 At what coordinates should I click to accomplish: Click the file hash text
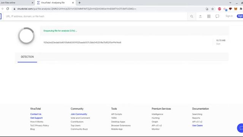coord(82,42)
